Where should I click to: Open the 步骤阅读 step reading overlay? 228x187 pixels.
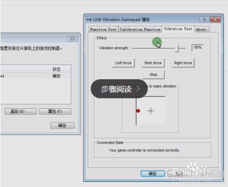(x=119, y=89)
